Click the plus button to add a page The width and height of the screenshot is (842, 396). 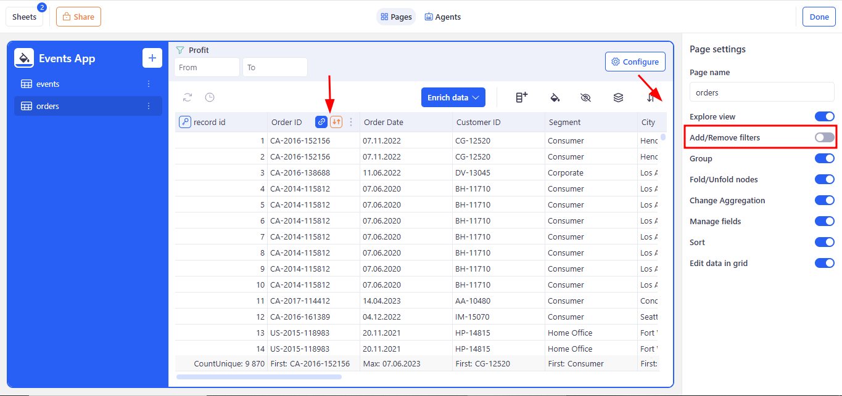pyautogui.click(x=152, y=58)
